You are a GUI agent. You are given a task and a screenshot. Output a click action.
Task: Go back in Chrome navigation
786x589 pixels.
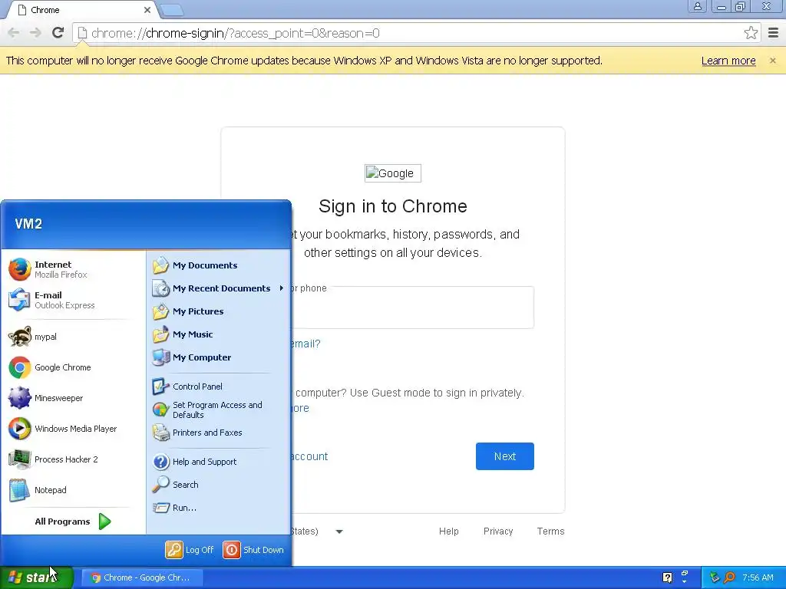(x=14, y=33)
